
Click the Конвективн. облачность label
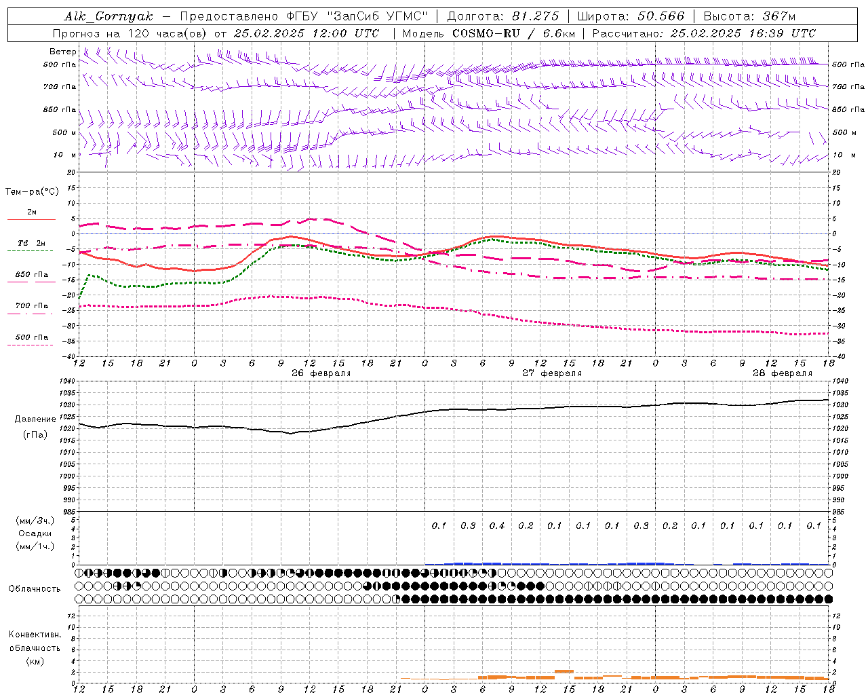coord(35,641)
